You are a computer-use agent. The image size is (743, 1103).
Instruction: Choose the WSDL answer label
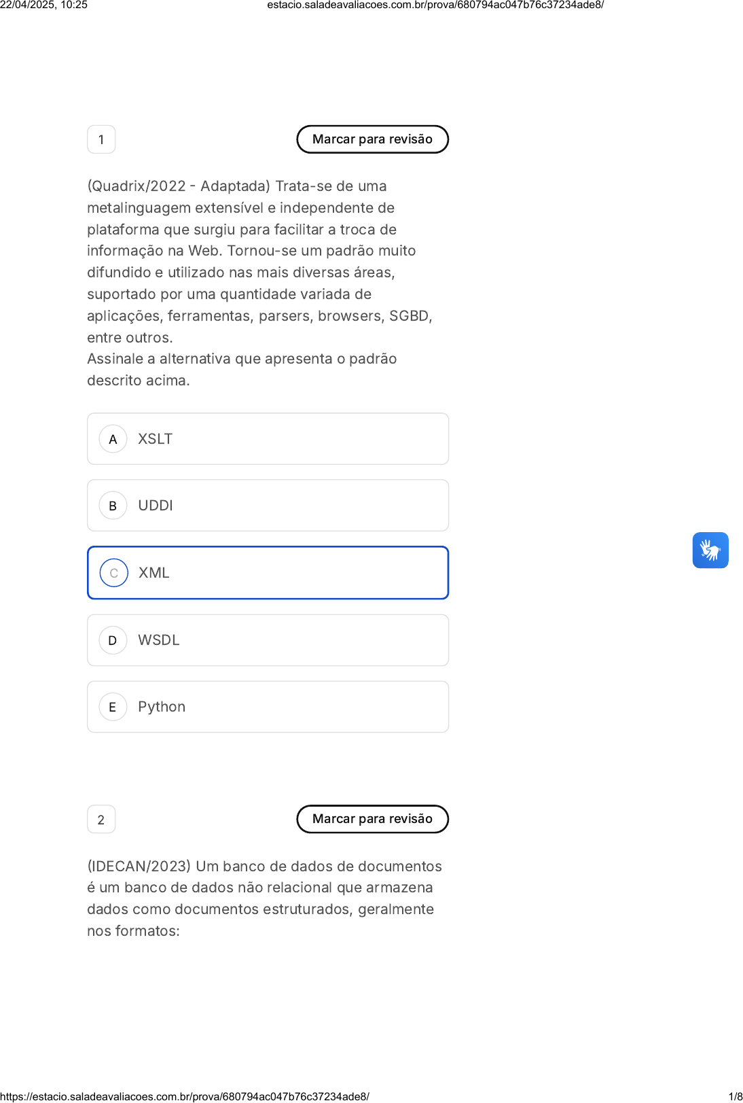[x=159, y=640]
